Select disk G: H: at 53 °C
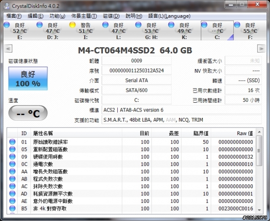Image resolution: width=270 pixels, height=221 pixels. (151, 31)
